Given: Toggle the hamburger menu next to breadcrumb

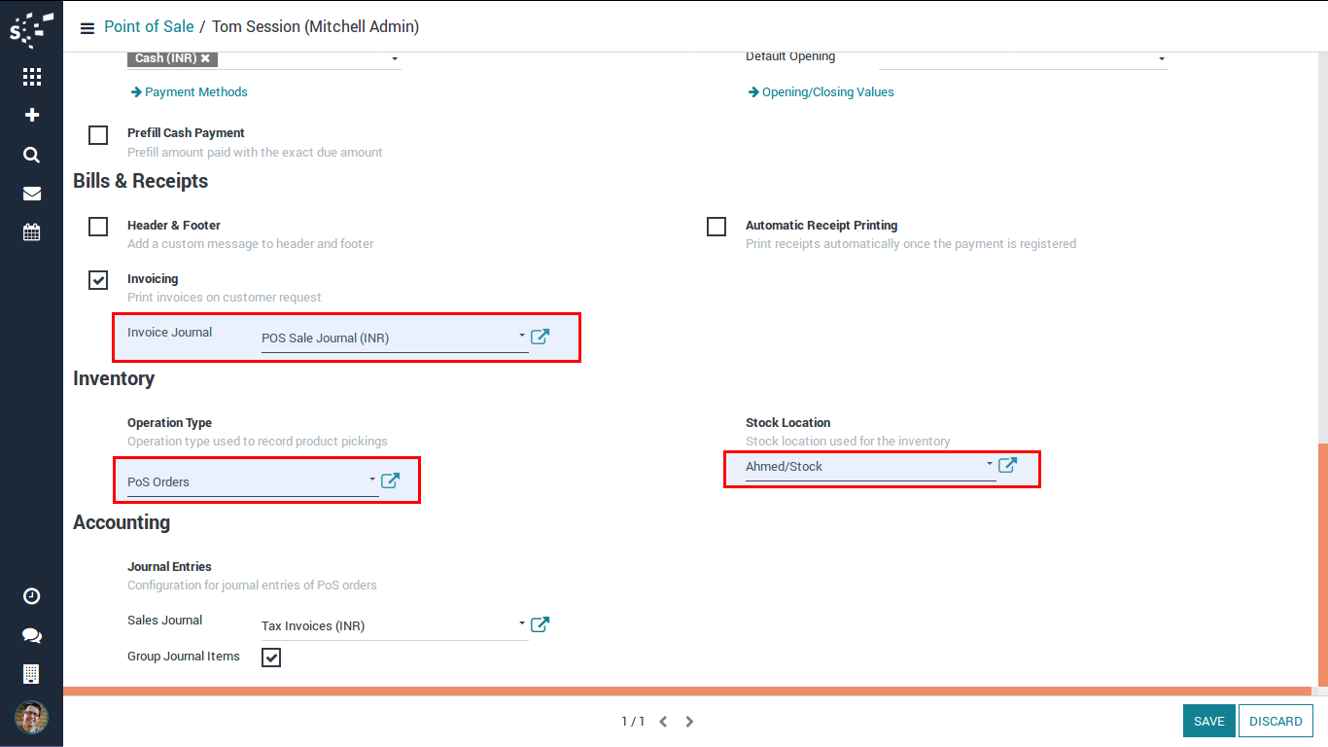Looking at the screenshot, I should point(87,27).
